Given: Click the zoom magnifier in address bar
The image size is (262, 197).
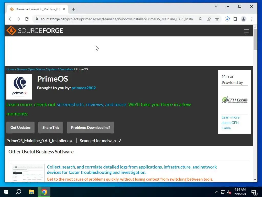Looking at the screenshot, I should click(201, 19).
